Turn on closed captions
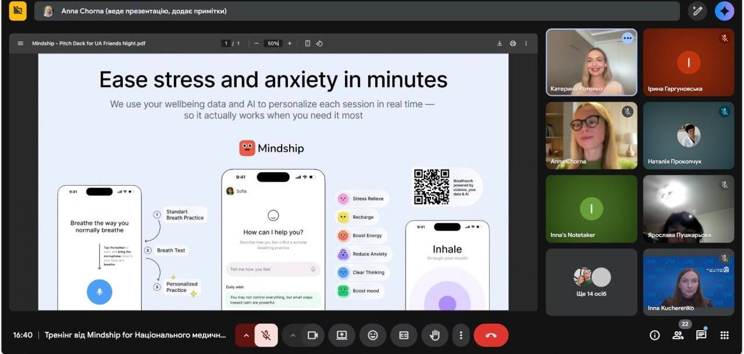 [x=404, y=335]
